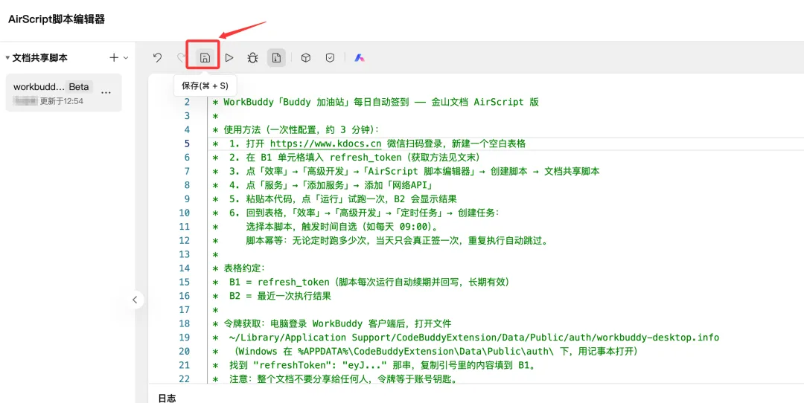Add a new script with the plus icon

click(x=114, y=58)
